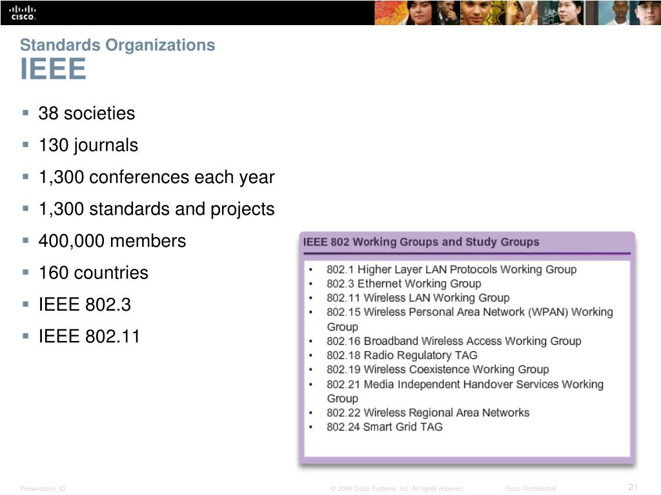
Task: Click the Cisco Systems copyright footer
Action: click(398, 489)
